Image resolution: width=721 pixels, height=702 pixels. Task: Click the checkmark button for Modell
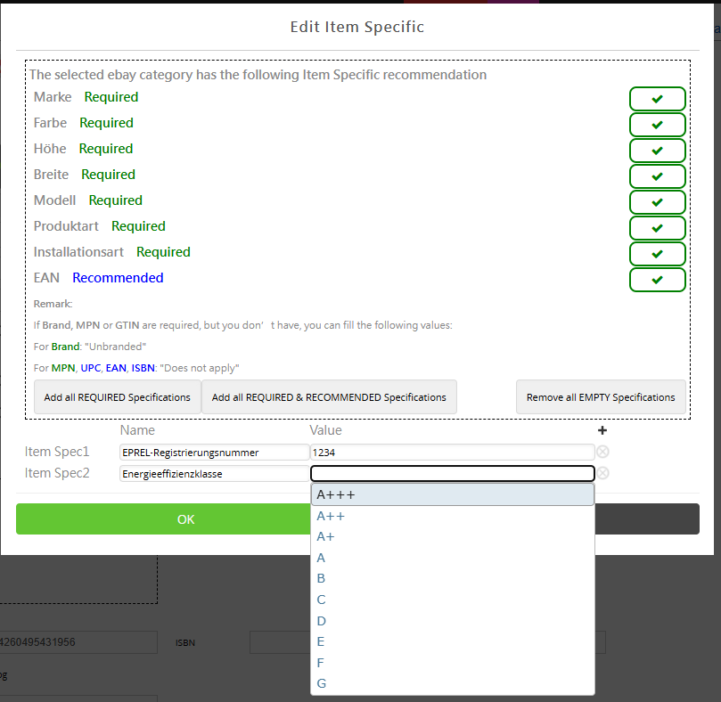[657, 202]
